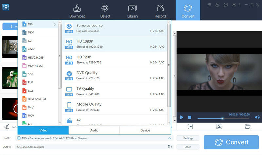262x155 pixels.
Task: Click the shopping cart icon
Action: 209,5
